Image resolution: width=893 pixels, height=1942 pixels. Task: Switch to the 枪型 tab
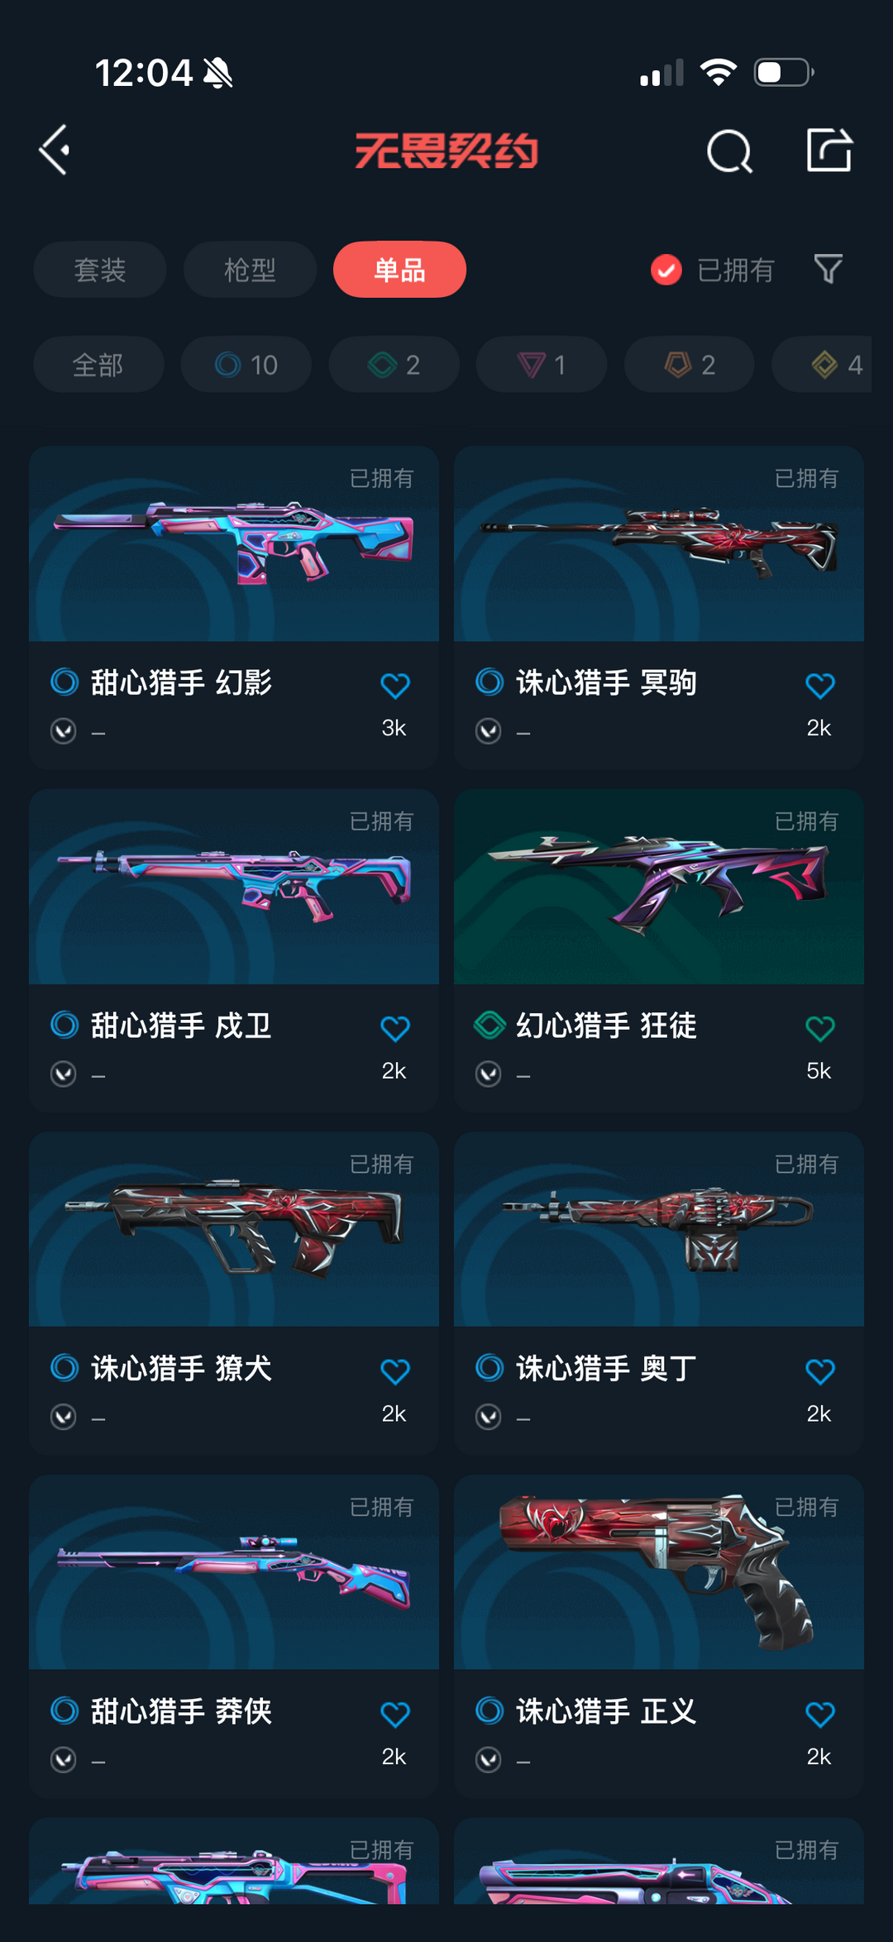point(250,270)
